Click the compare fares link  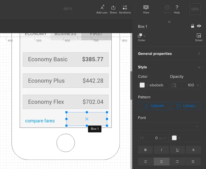[x=40, y=121]
